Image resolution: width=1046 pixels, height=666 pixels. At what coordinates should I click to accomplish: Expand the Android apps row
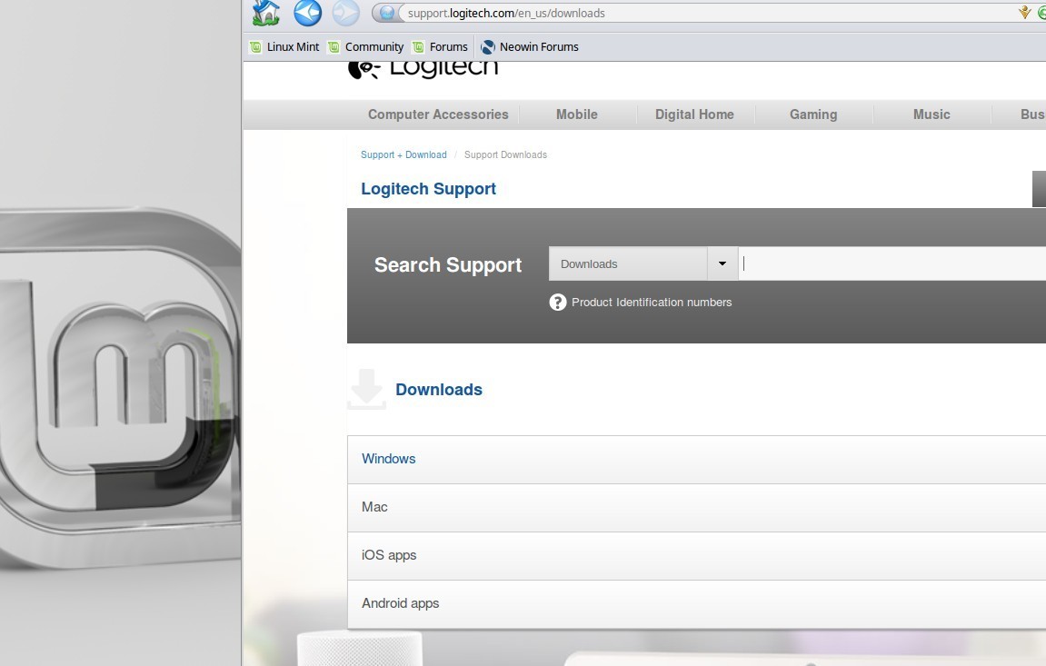696,603
